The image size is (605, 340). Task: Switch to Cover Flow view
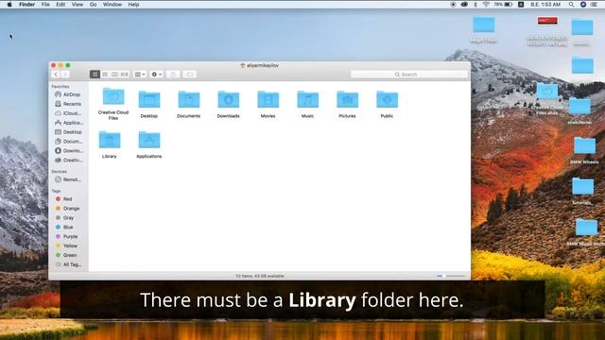(124, 74)
